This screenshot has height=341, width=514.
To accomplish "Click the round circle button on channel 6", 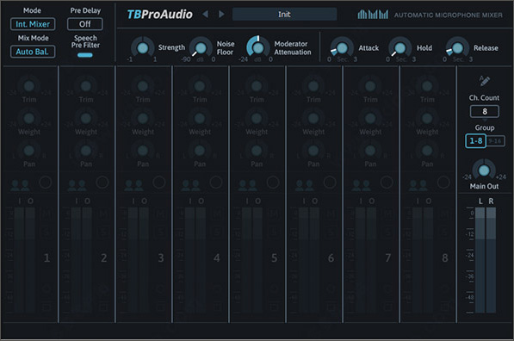I will [330, 183].
